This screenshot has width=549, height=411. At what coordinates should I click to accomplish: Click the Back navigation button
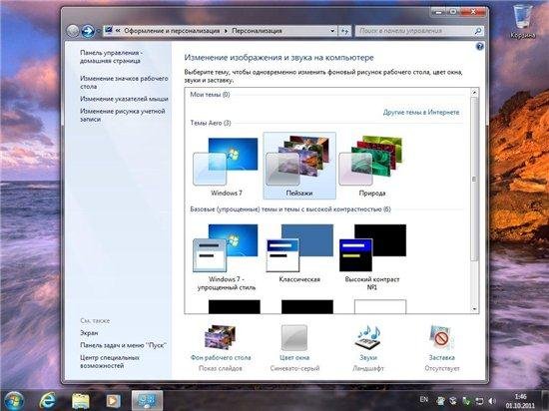[x=73, y=31]
